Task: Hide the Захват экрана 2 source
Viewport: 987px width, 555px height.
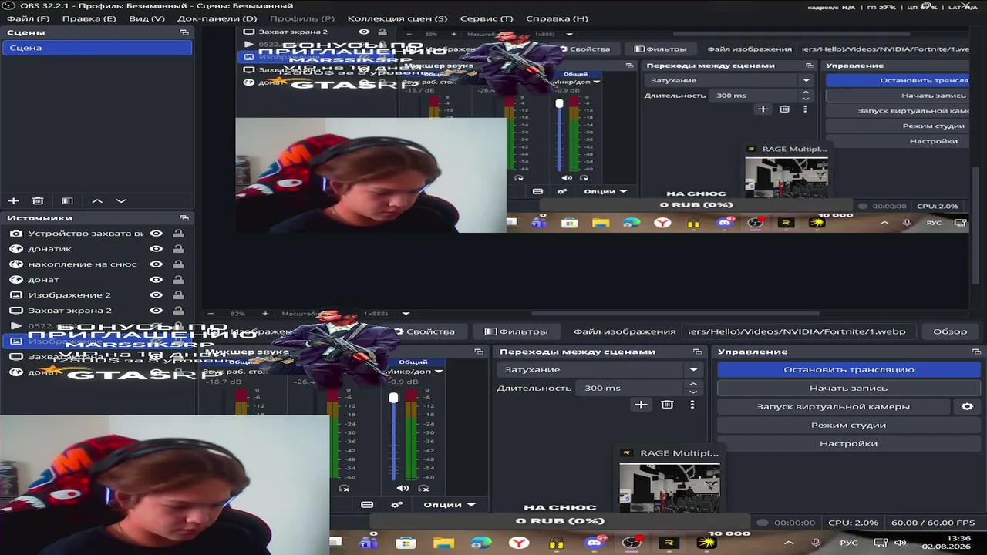Action: pyautogui.click(x=156, y=311)
